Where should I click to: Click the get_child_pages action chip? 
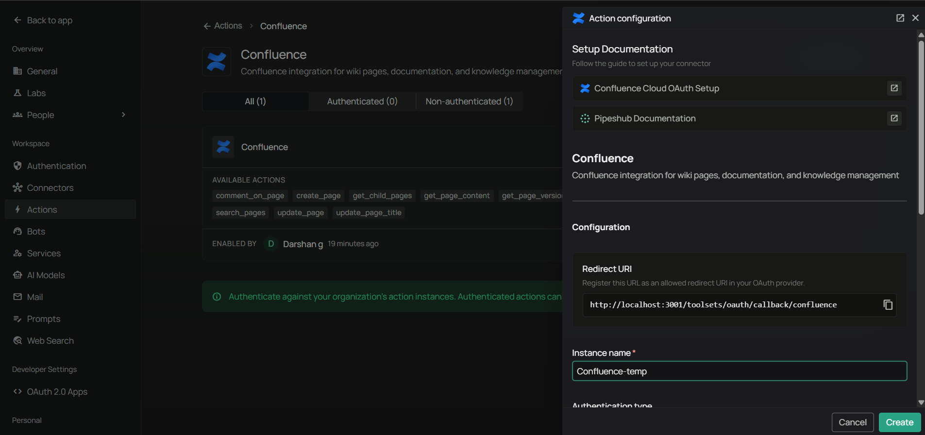(x=382, y=196)
